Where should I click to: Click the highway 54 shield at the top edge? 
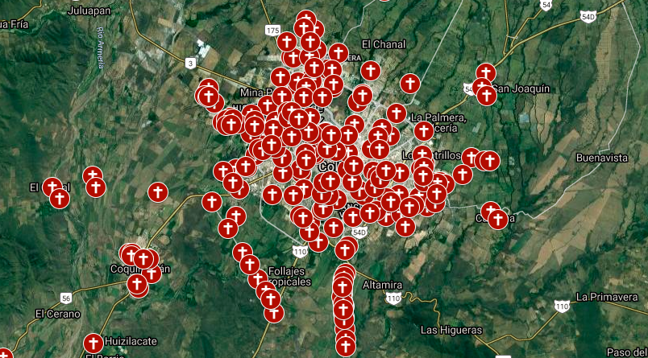pyautogui.click(x=546, y=5)
